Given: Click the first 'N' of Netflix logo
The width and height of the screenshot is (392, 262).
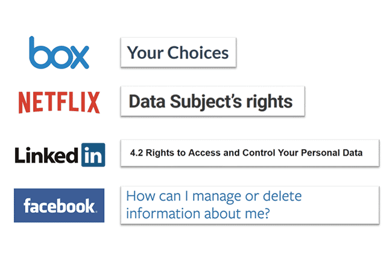Looking at the screenshot, I should tap(25, 102).
